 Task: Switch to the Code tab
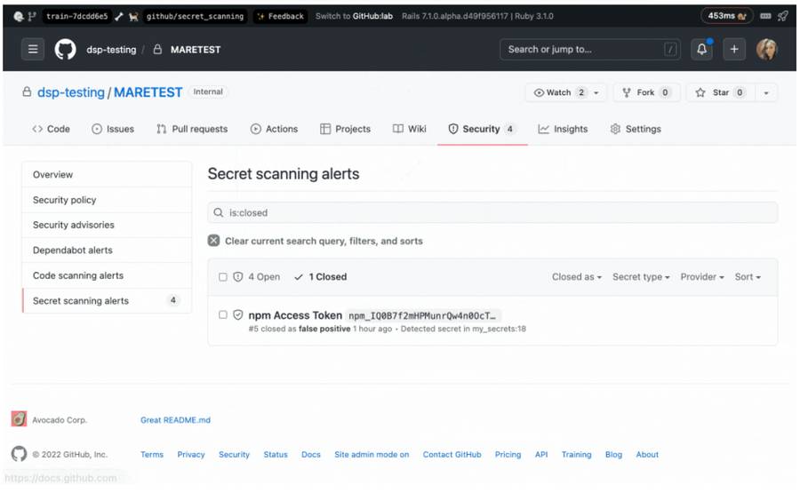click(x=51, y=129)
